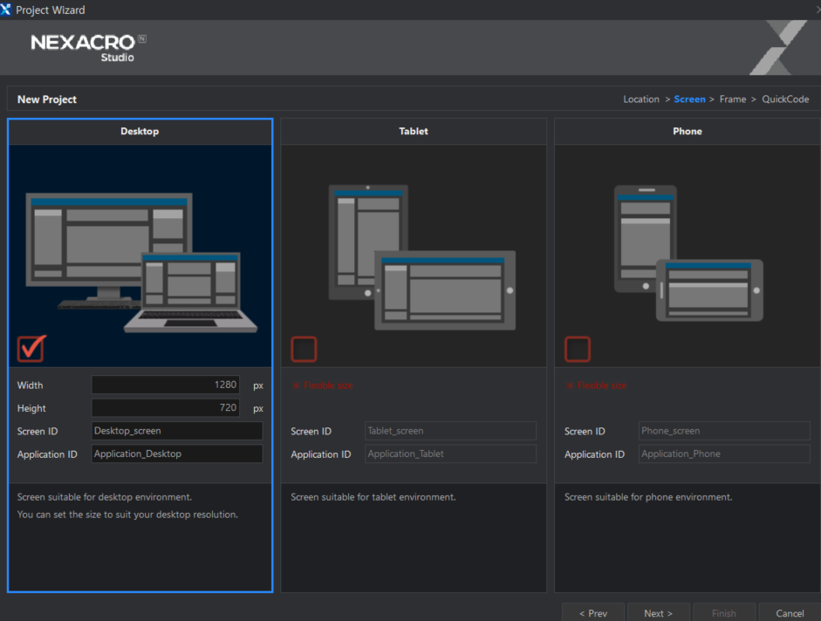Click the Height label

coord(31,408)
